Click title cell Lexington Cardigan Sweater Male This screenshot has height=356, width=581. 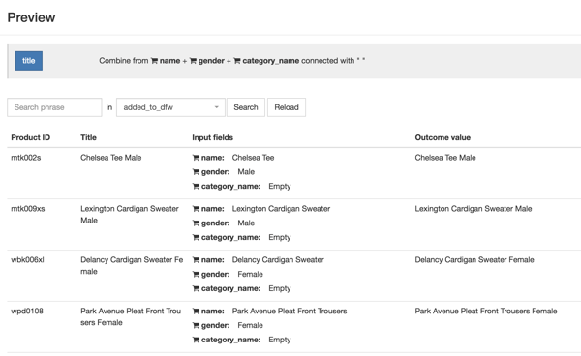pos(130,214)
